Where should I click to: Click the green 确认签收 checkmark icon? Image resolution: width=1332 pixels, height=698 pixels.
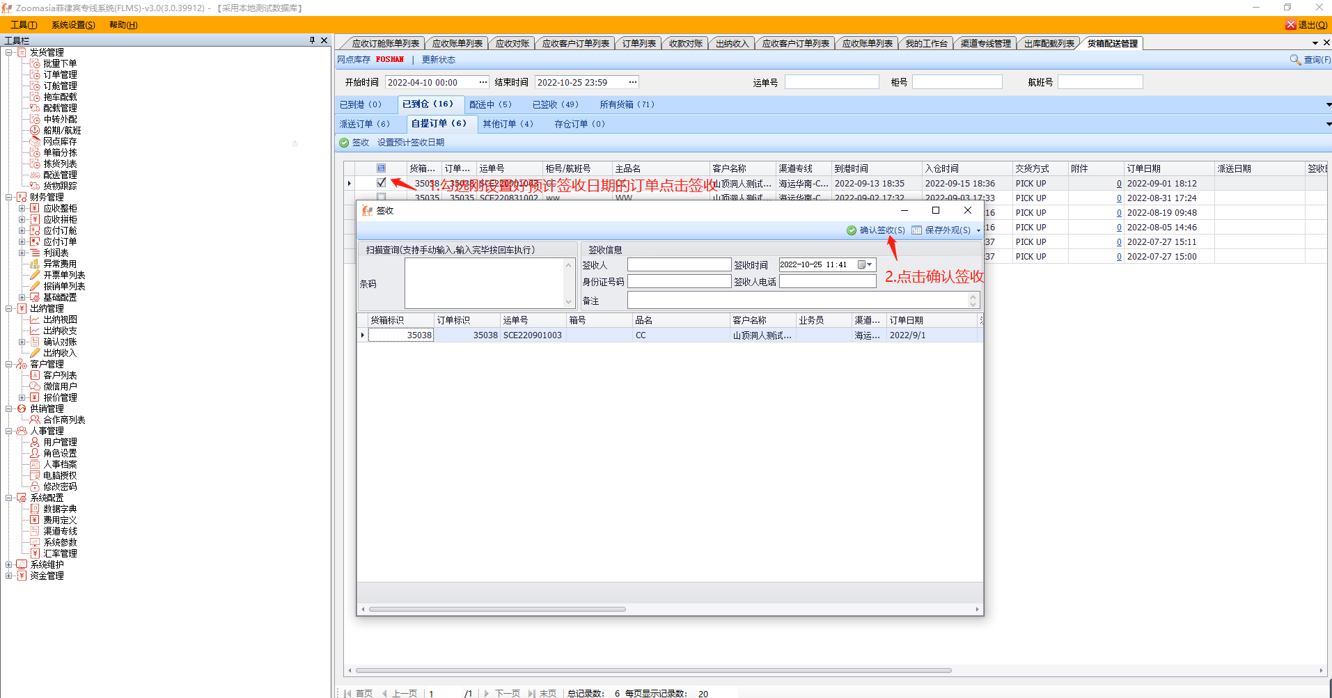tap(851, 230)
